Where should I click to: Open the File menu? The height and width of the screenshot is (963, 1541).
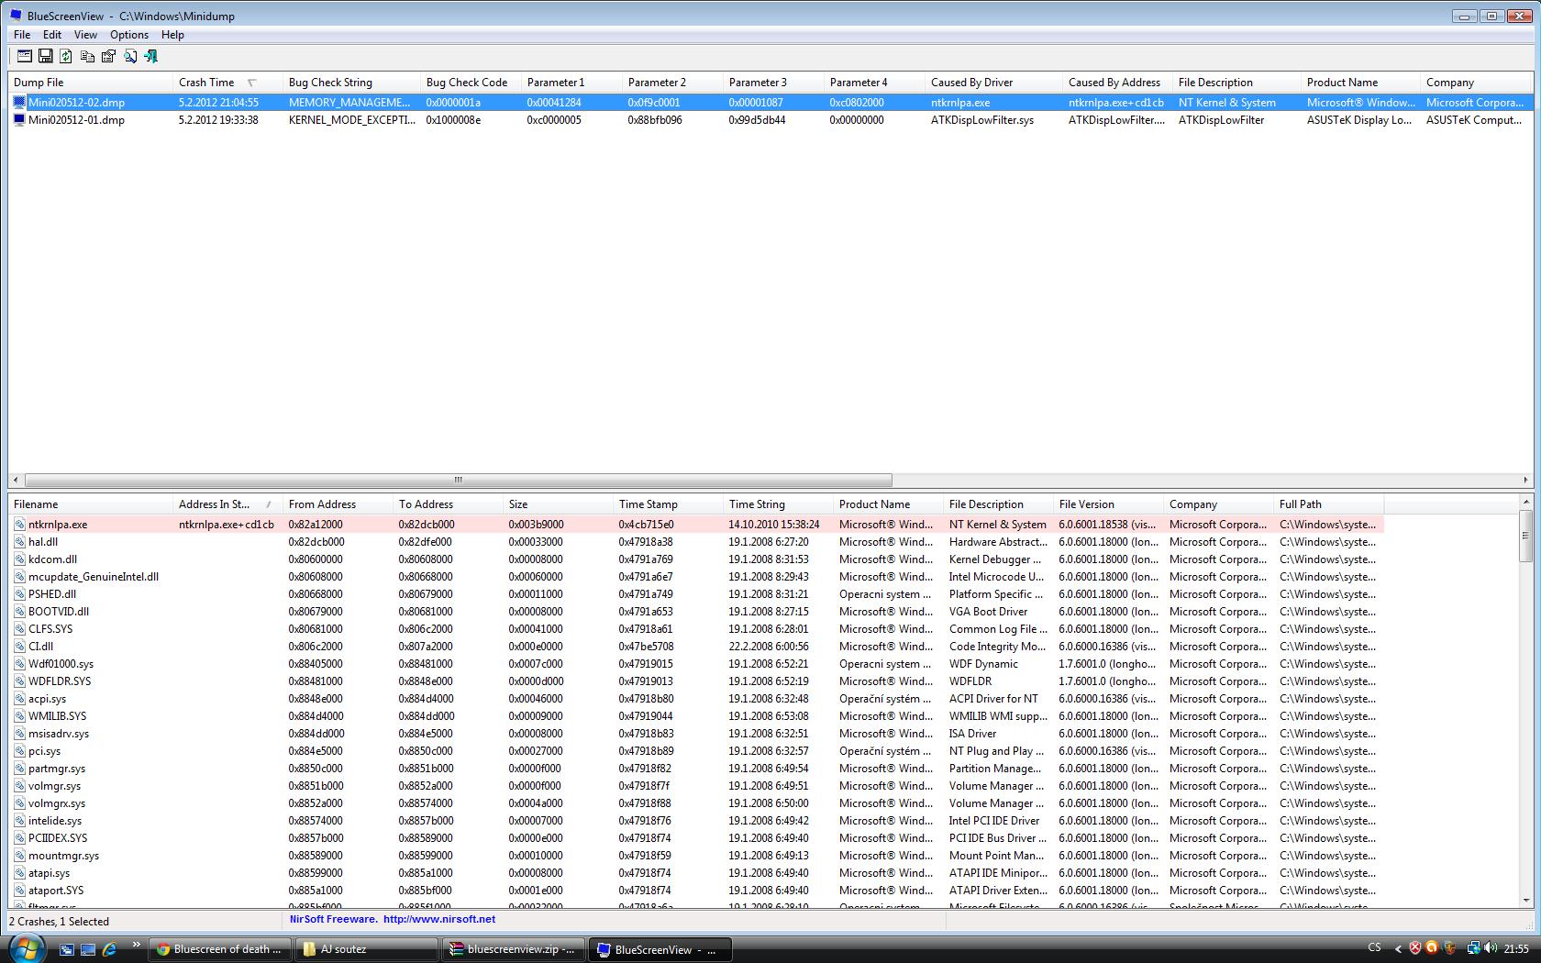click(x=22, y=35)
